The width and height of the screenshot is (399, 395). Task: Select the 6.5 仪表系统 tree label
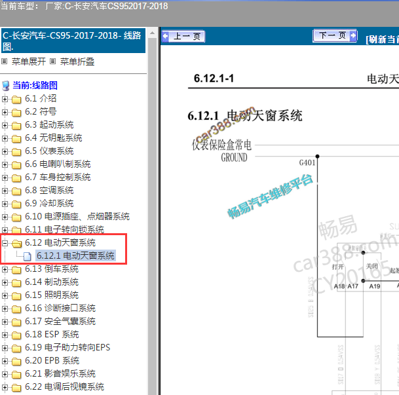click(x=49, y=151)
